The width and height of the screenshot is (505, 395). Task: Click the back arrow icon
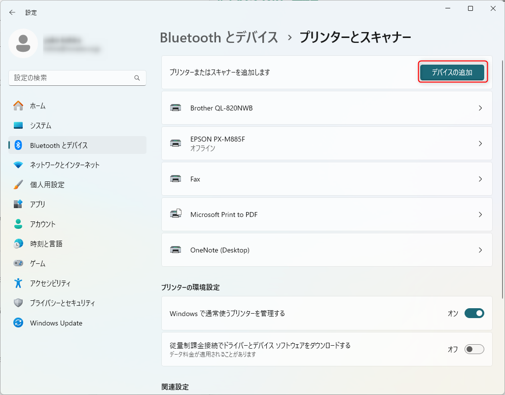(x=12, y=12)
